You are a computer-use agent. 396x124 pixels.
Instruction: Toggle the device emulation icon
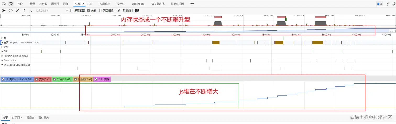pos(11,4)
